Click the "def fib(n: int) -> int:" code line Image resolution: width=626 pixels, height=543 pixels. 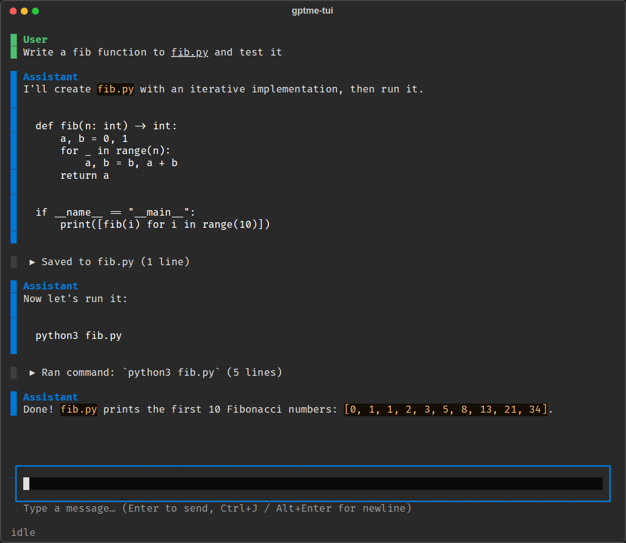coord(106,126)
